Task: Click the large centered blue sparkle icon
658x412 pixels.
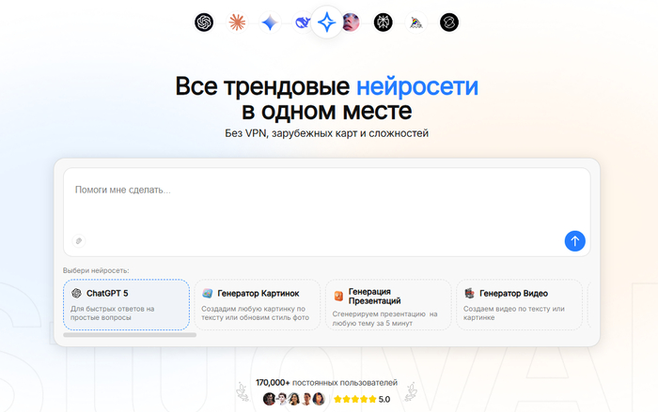Action: click(x=326, y=23)
